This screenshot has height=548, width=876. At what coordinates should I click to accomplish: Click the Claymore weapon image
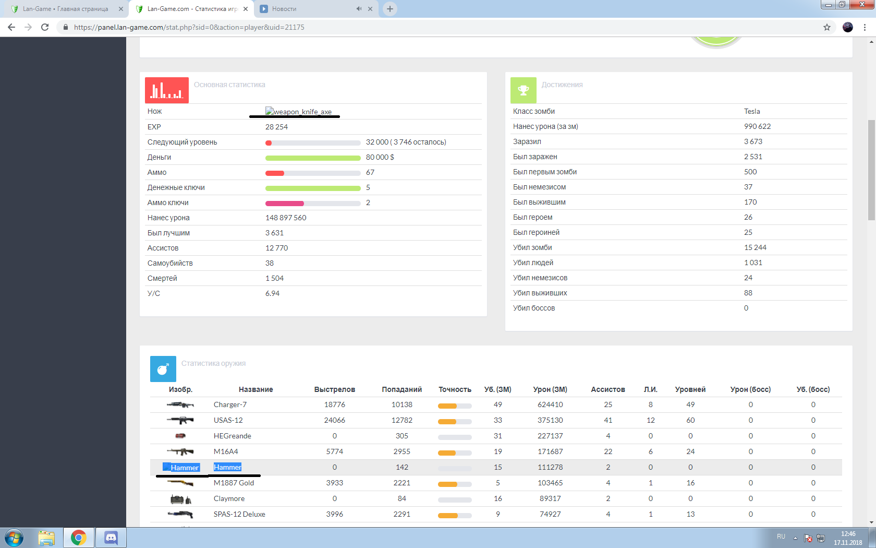pos(180,499)
